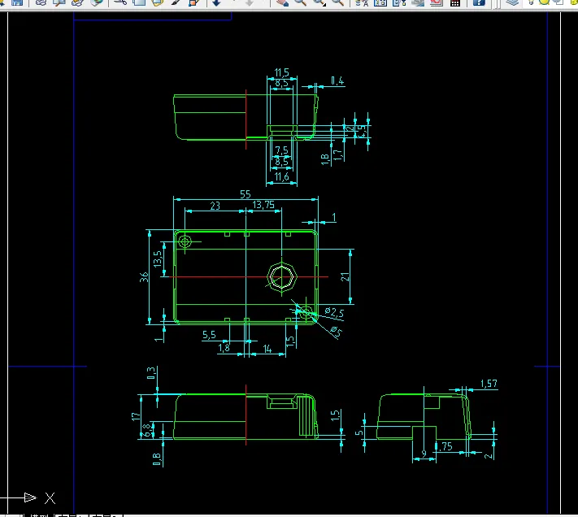The width and height of the screenshot is (578, 517).
Task: Toggle the layer freeze sun icon
Action: pyautogui.click(x=544, y=2)
